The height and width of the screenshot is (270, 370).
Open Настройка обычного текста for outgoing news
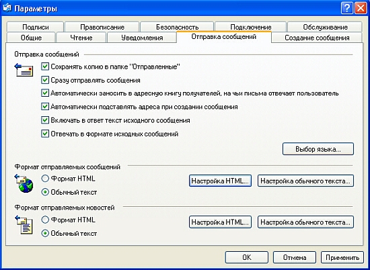pyautogui.click(x=305, y=222)
